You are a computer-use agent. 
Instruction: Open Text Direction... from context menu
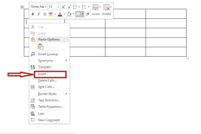[49, 100]
